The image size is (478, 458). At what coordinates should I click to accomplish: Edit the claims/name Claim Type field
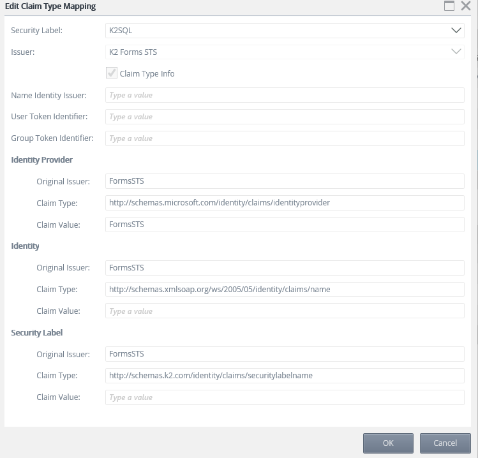coord(285,290)
